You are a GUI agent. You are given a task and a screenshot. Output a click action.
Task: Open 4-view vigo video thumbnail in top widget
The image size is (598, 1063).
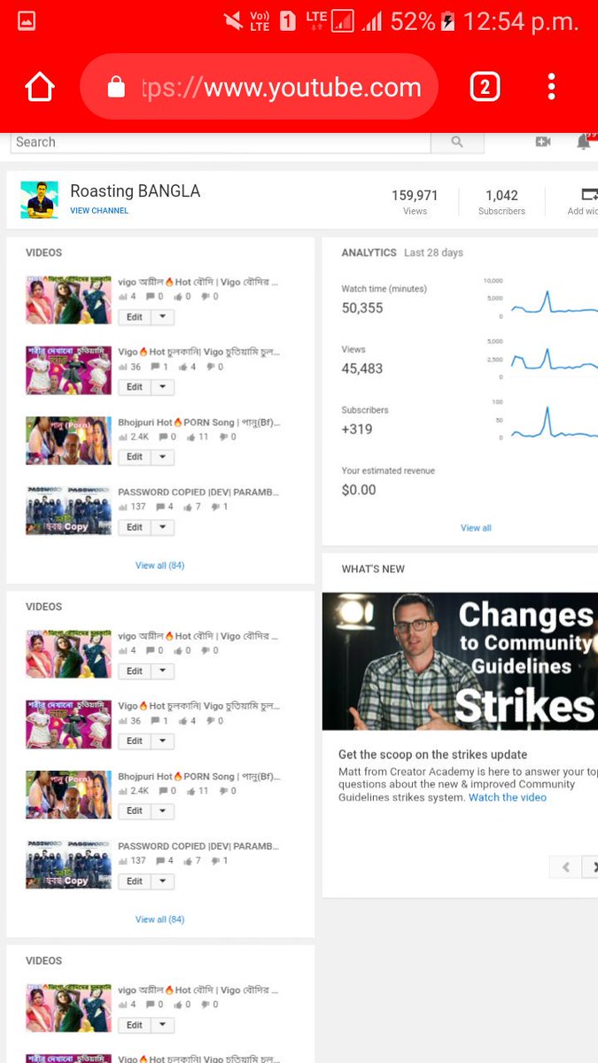tap(69, 299)
